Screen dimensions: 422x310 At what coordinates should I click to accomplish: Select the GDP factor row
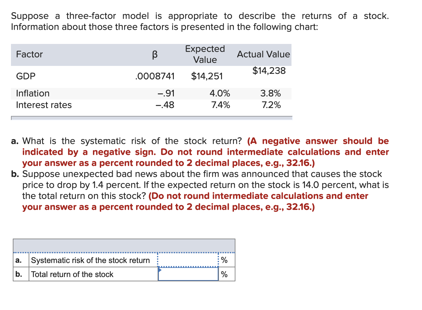[x=26, y=76]
